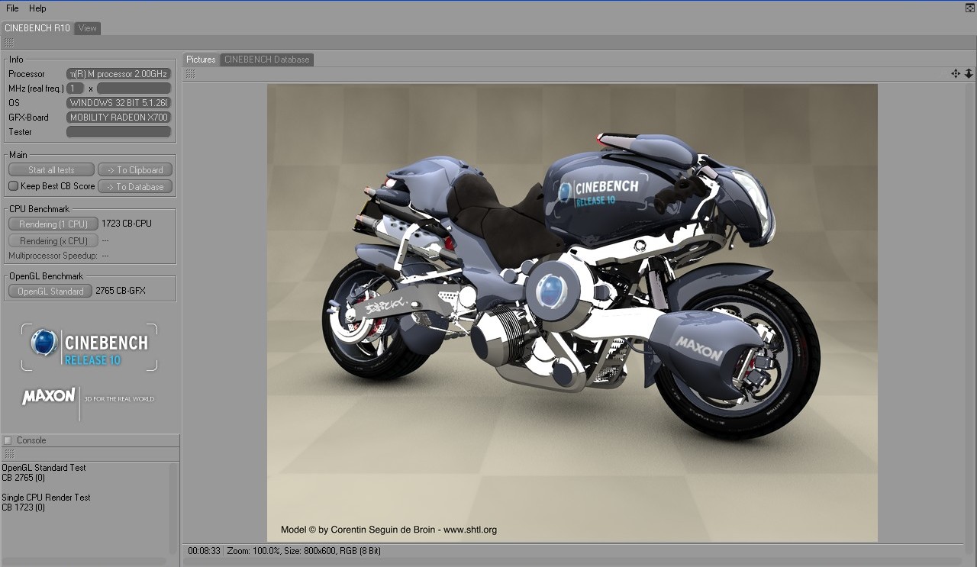The height and width of the screenshot is (567, 977).
Task: Run the Rendering (x CPU) benchmark
Action: 53,241
